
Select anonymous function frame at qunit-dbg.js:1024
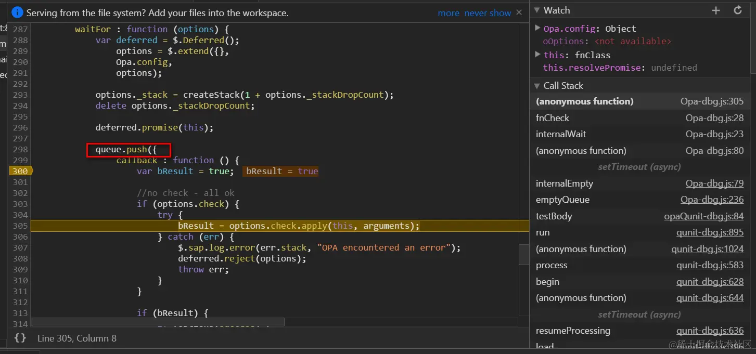[640, 249]
